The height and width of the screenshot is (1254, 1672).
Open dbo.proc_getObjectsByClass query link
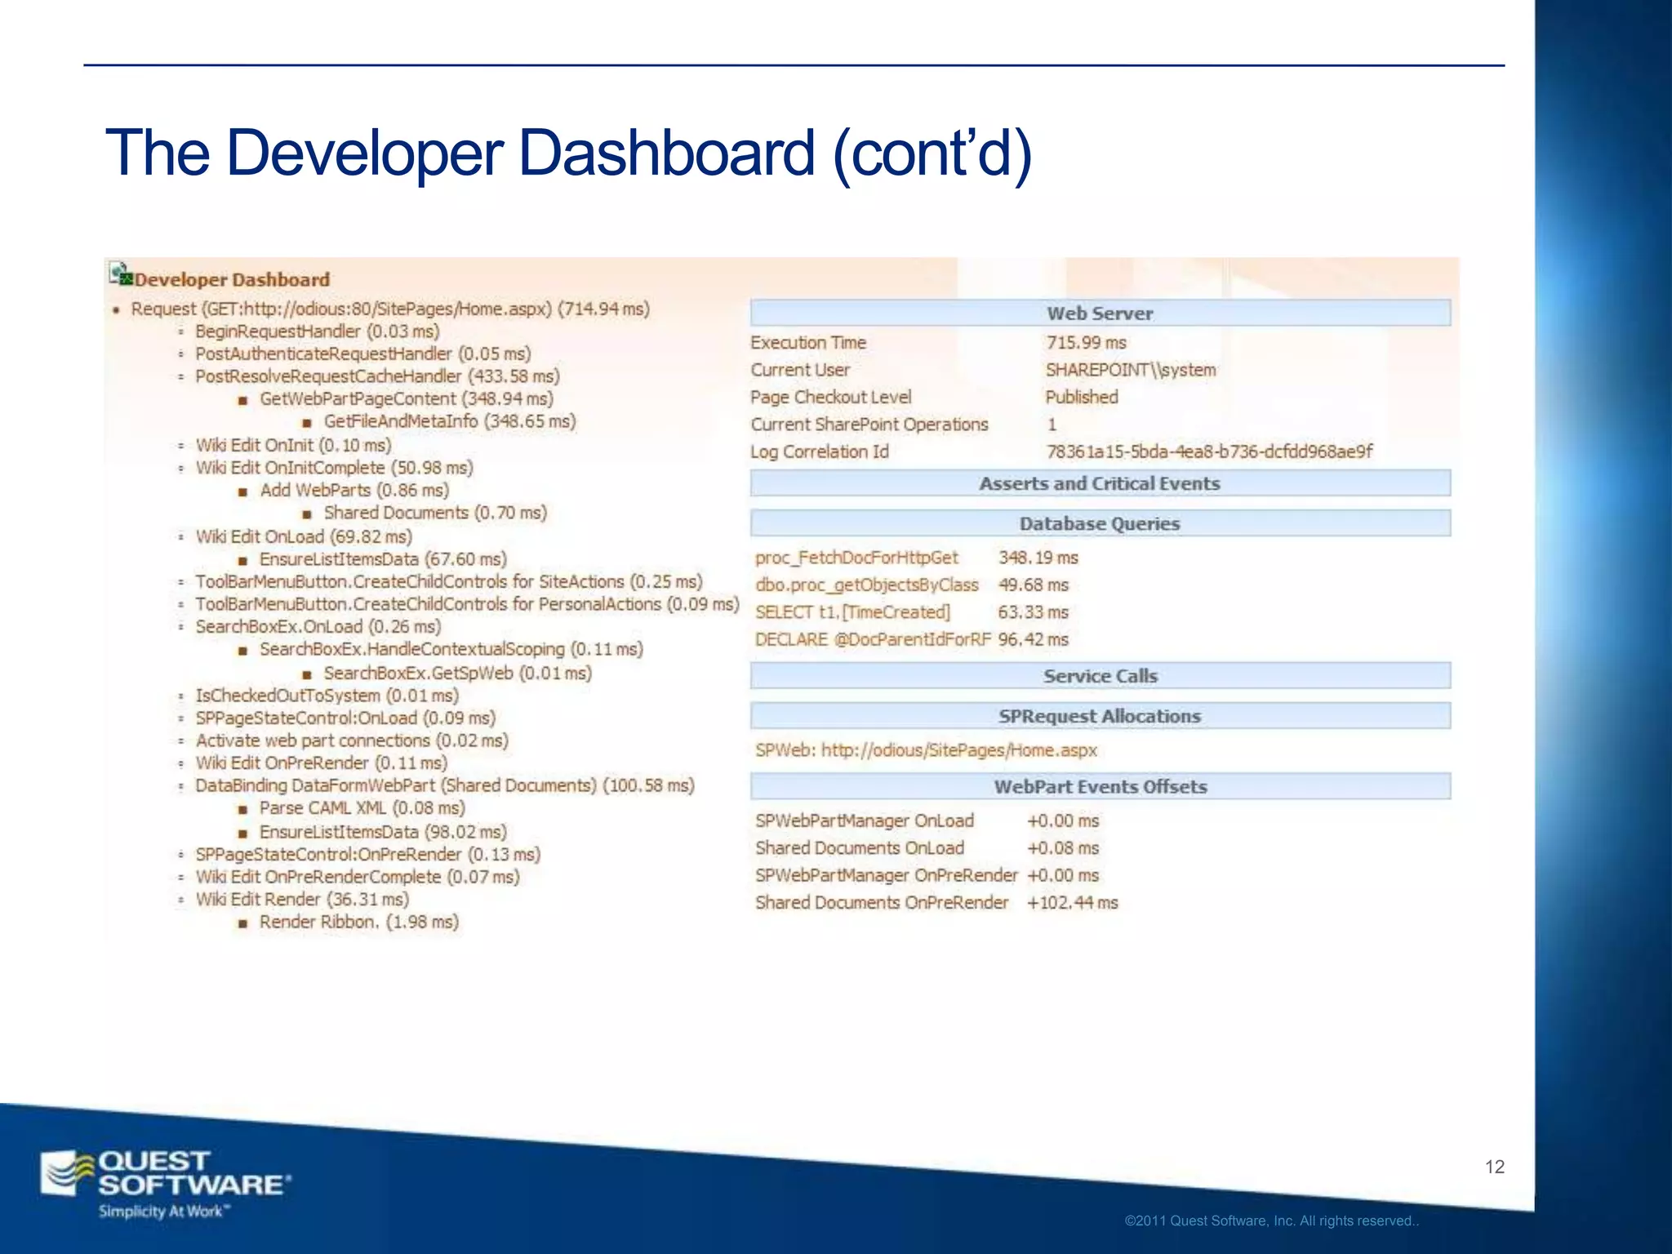point(866,585)
